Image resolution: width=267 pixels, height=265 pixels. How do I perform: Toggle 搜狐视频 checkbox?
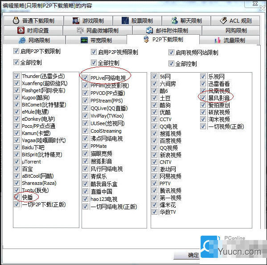(154, 133)
